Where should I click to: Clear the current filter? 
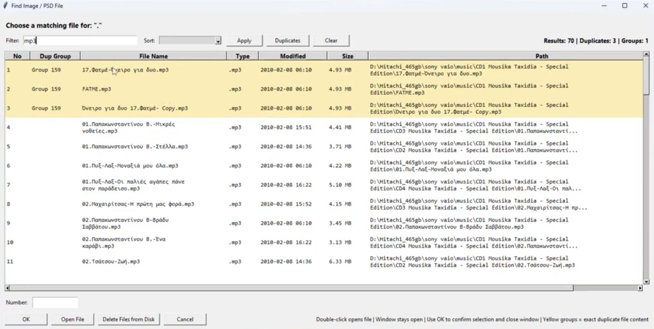pos(331,40)
